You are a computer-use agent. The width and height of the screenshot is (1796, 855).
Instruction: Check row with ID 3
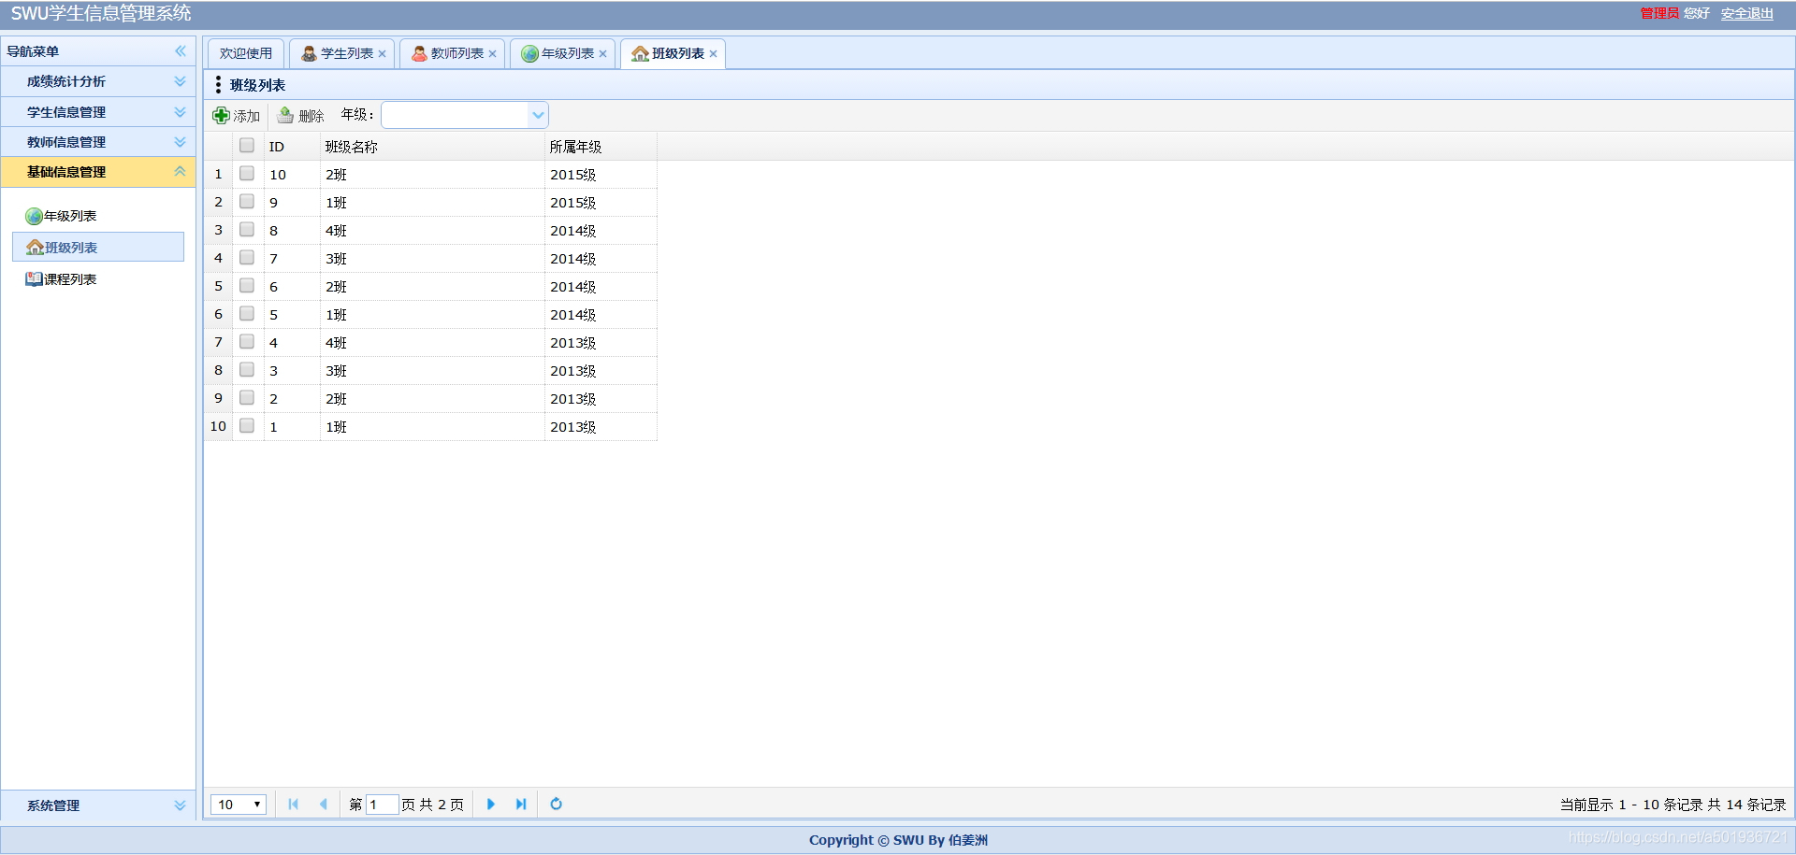(x=247, y=369)
